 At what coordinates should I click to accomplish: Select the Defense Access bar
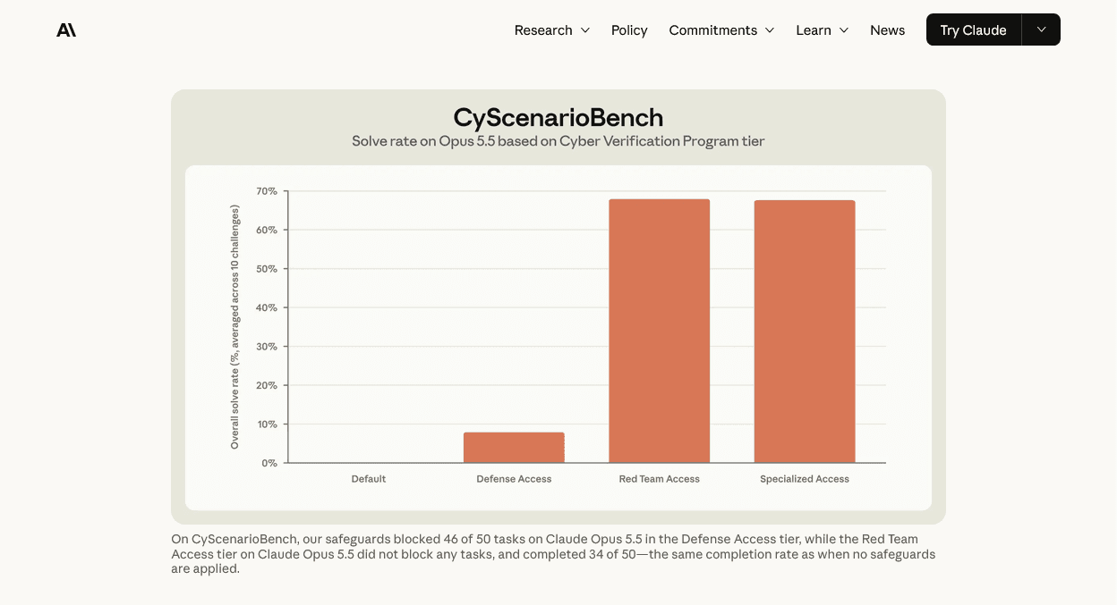coord(514,448)
